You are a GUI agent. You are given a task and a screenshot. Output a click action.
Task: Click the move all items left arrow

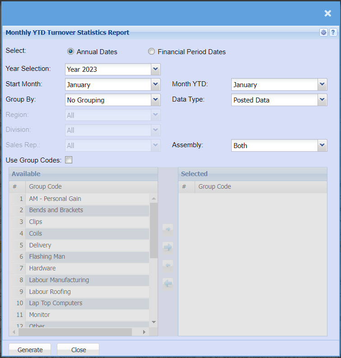click(168, 284)
